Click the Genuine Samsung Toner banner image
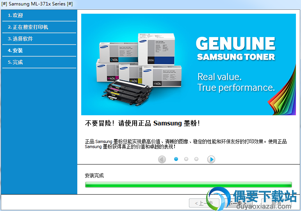The height and width of the screenshot is (211, 301). pos(188,64)
